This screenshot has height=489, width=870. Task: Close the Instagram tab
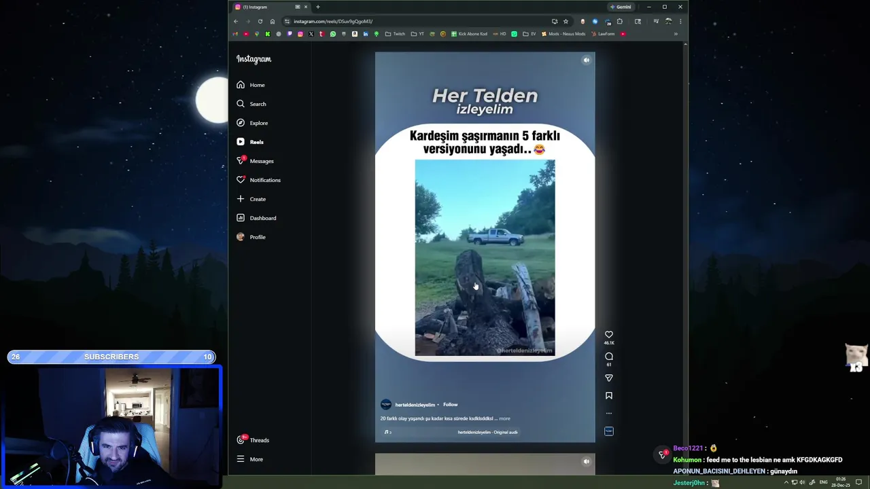click(306, 7)
